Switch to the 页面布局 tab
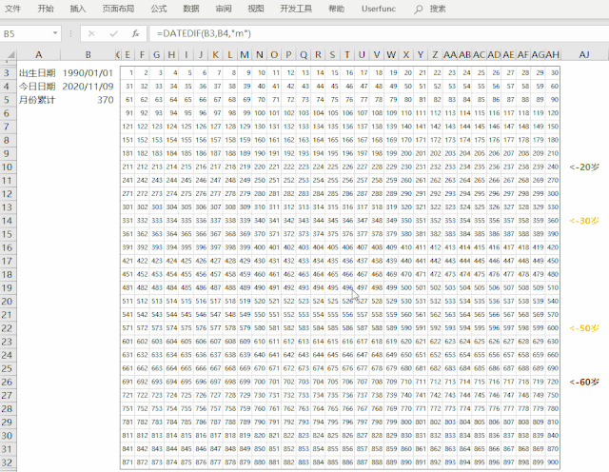609x472 pixels. pyautogui.click(x=118, y=9)
